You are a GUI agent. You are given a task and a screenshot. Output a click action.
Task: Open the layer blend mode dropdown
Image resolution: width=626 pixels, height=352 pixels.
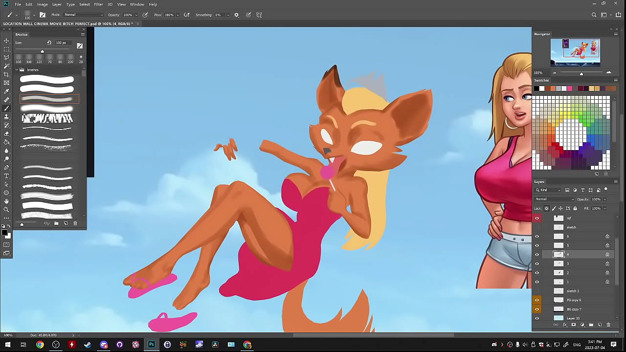click(555, 199)
